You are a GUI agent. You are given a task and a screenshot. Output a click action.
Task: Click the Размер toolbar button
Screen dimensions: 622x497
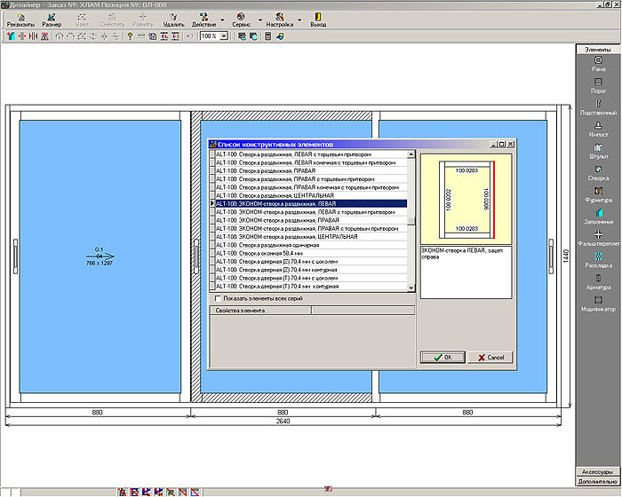[52, 20]
